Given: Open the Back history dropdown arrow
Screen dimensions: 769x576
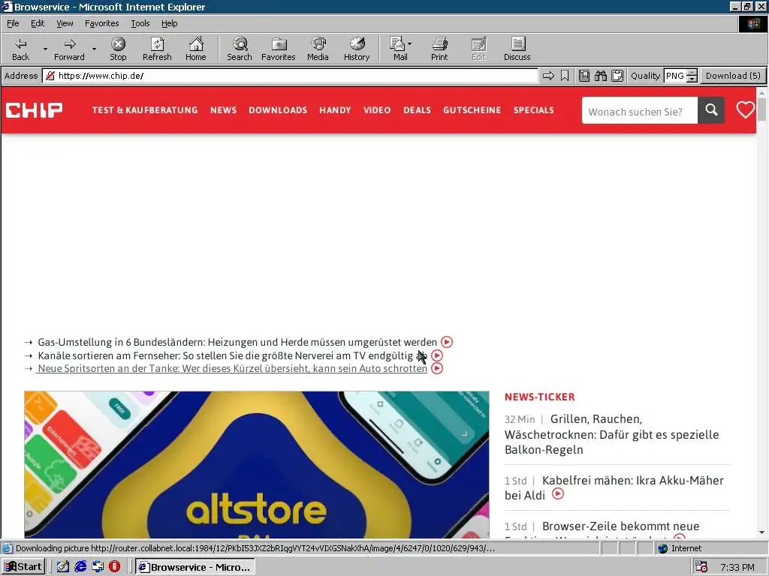Looking at the screenshot, I should pos(45,49).
